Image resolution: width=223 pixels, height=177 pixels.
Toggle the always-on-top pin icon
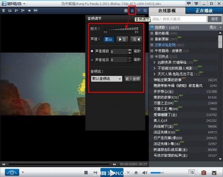click(x=29, y=11)
